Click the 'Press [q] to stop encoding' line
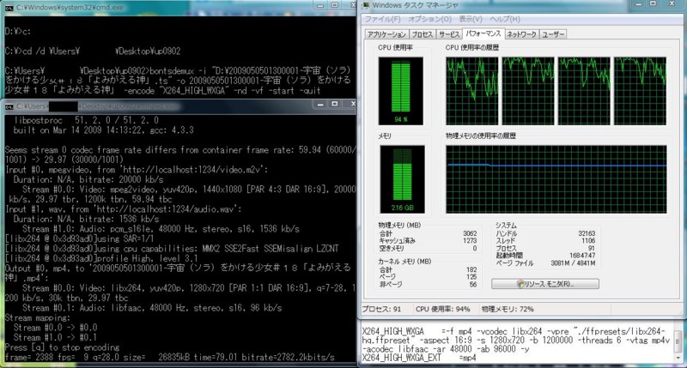Image resolution: width=687 pixels, height=368 pixels. [x=62, y=347]
